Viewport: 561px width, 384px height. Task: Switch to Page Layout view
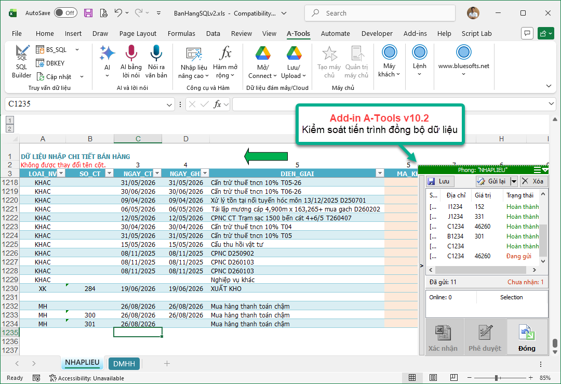pos(433,378)
